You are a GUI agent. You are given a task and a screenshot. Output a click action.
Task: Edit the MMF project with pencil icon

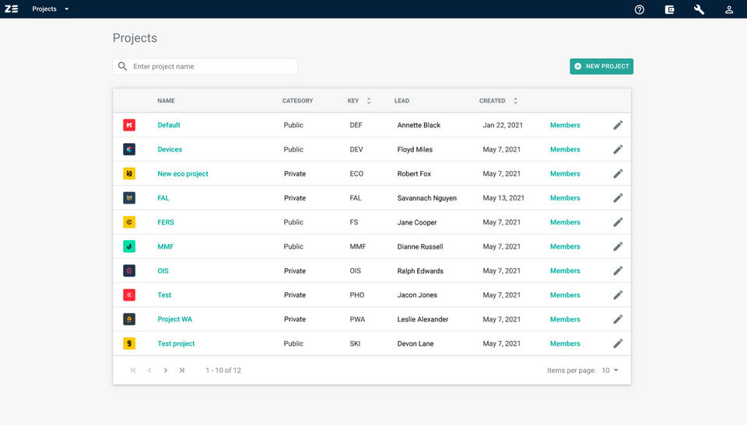(x=618, y=246)
